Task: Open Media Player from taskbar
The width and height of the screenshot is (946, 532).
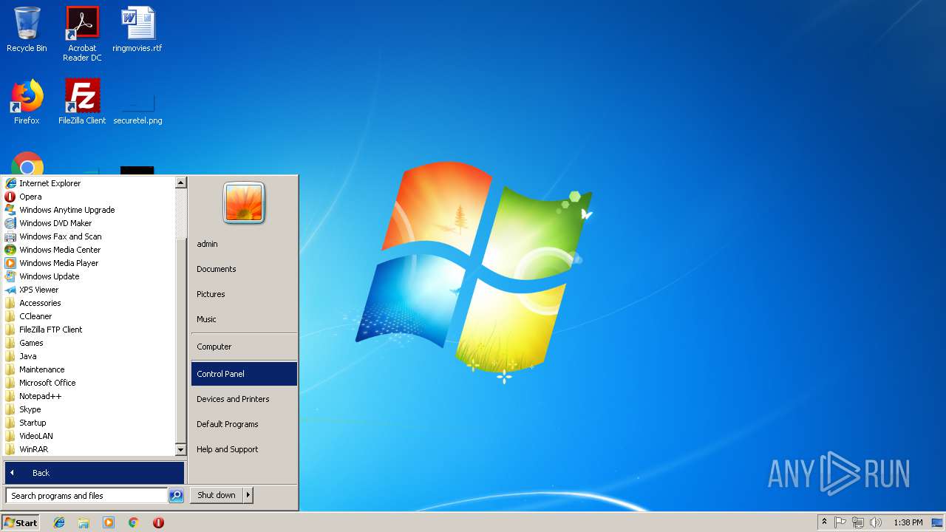Action: [x=109, y=522]
